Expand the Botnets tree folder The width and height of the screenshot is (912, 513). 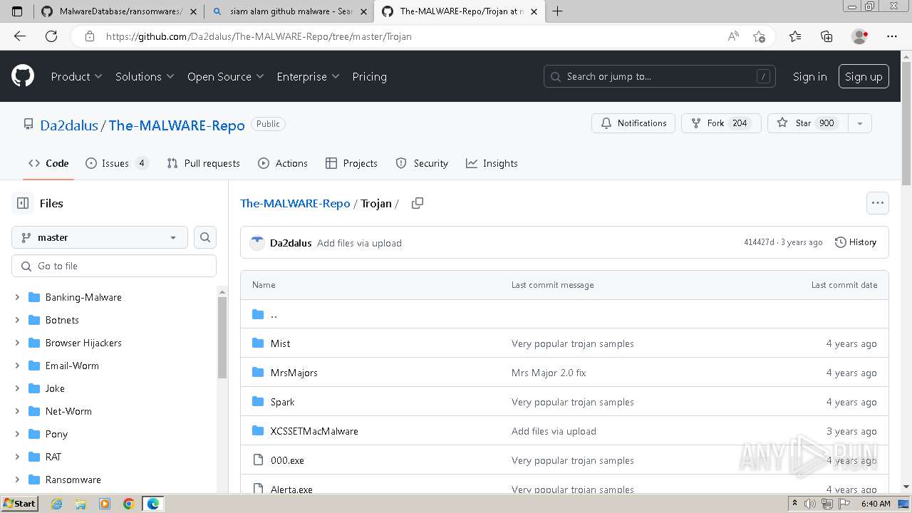(17, 320)
